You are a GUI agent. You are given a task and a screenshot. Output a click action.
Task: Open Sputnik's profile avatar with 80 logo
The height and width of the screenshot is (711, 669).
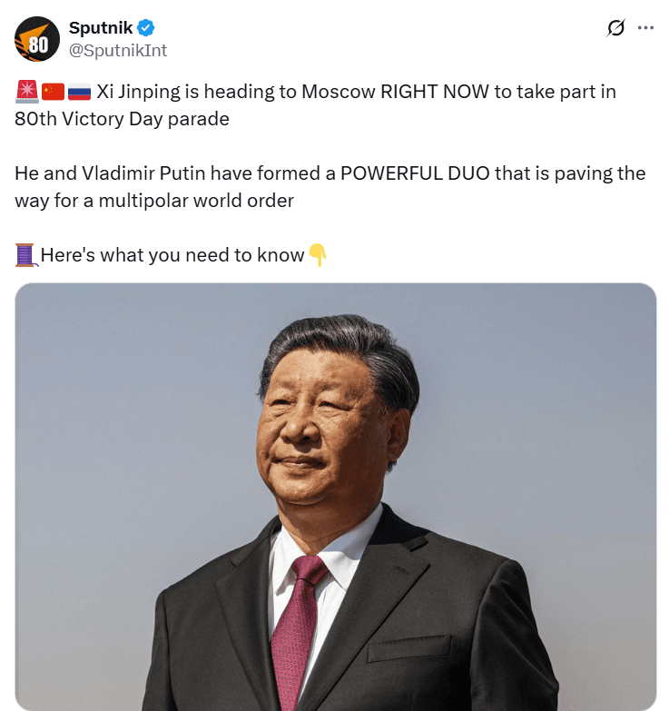(37, 39)
